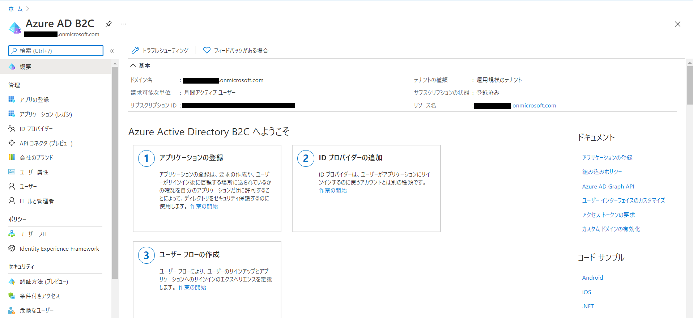Open ロールと管理者 icon in sidebar
Image resolution: width=693 pixels, height=318 pixels.
[12, 201]
